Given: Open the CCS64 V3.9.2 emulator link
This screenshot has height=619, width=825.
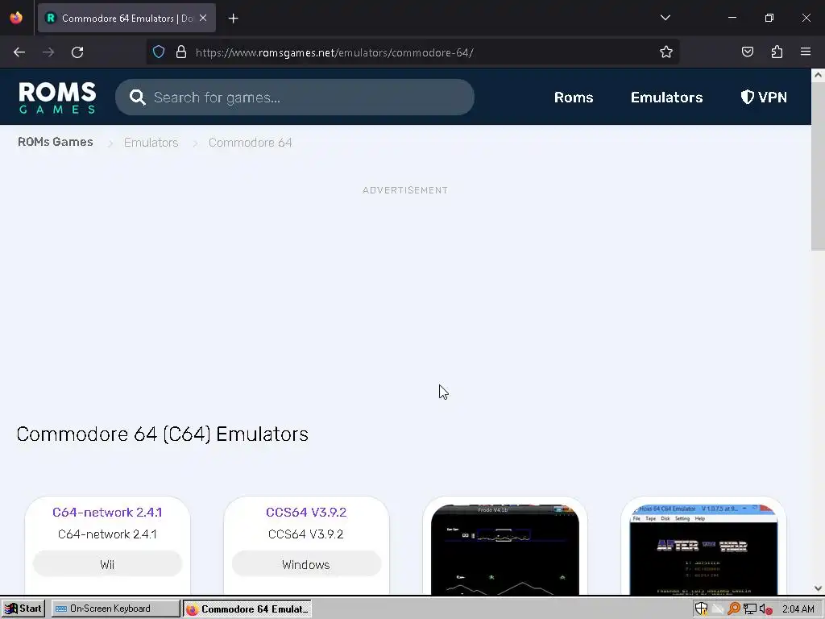Looking at the screenshot, I should click(x=306, y=512).
